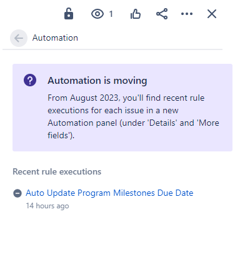Click the purple question mark icon
Screen dimensions: 240x259
pos(30,80)
